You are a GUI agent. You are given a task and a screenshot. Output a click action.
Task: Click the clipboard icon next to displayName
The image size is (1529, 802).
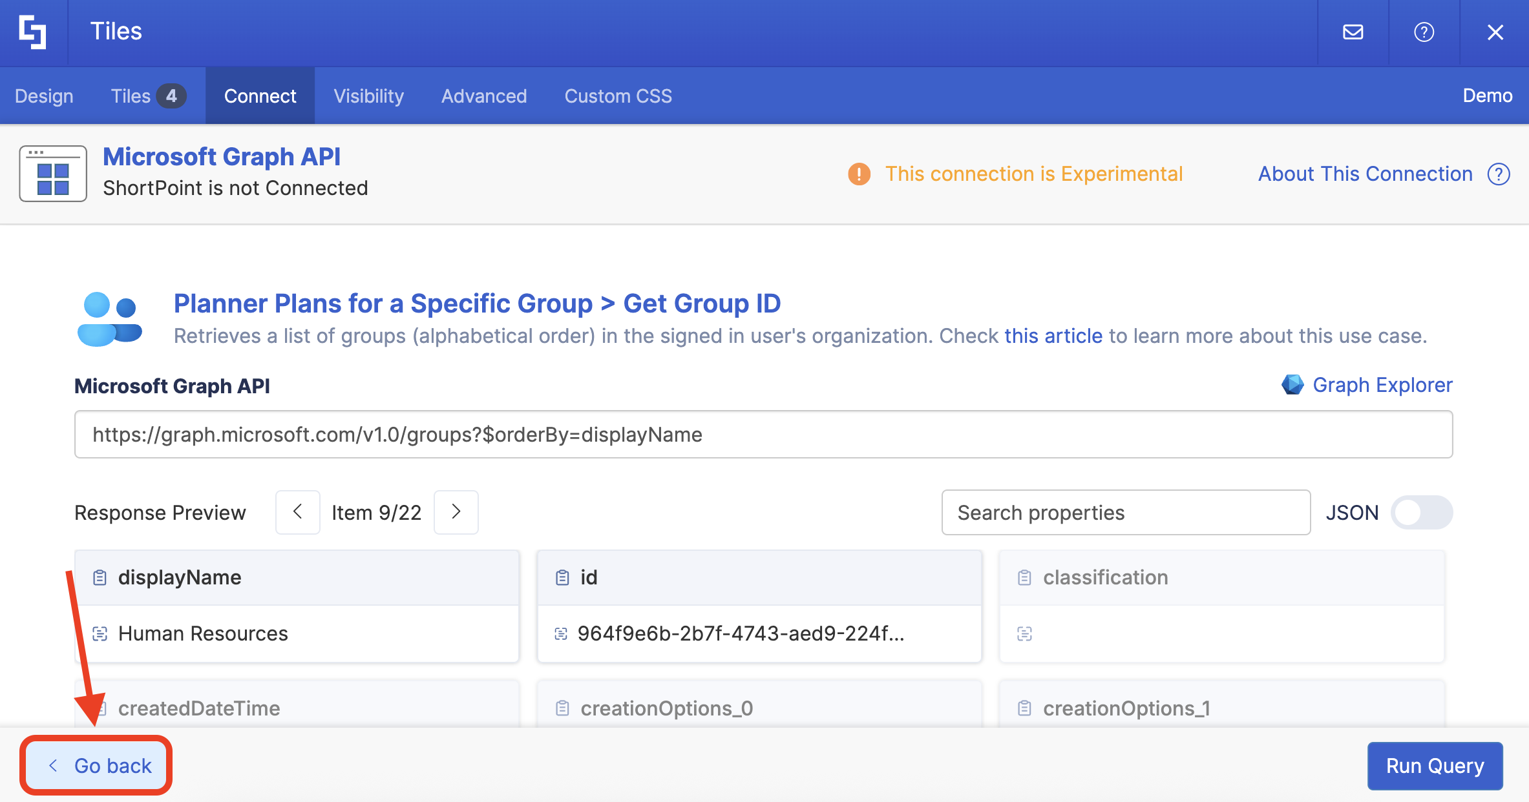pos(100,577)
